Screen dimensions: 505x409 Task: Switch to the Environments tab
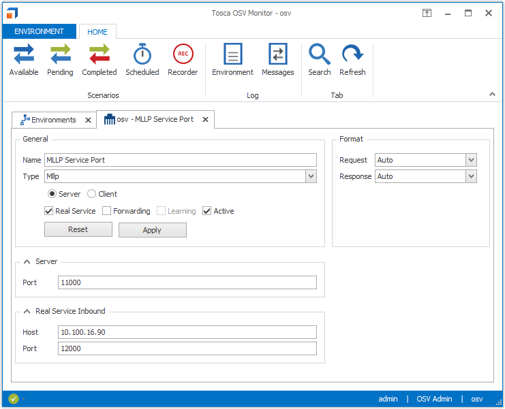point(48,120)
